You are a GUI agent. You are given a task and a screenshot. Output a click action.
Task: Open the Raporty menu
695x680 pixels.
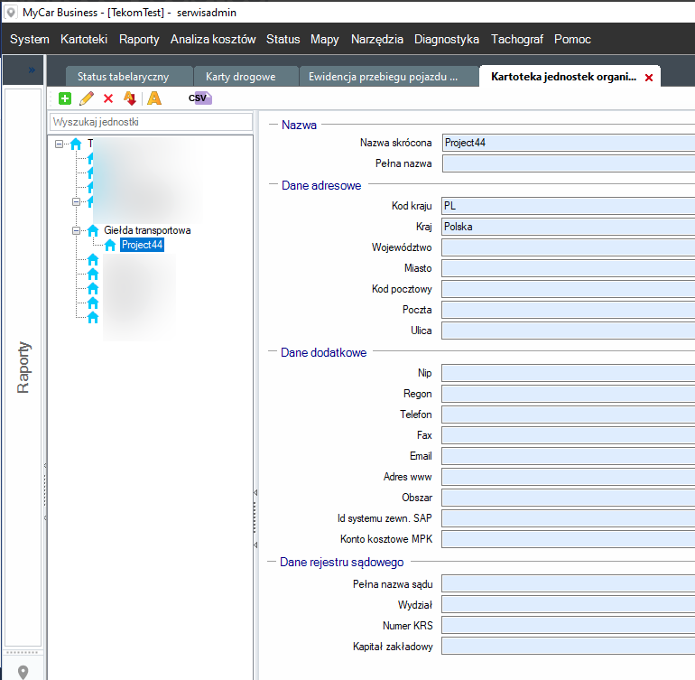click(x=139, y=39)
